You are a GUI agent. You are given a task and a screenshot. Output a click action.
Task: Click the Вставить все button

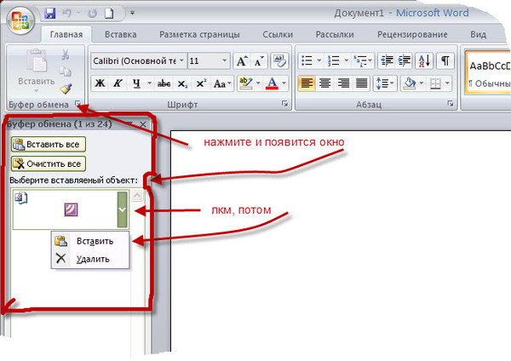[x=48, y=145]
